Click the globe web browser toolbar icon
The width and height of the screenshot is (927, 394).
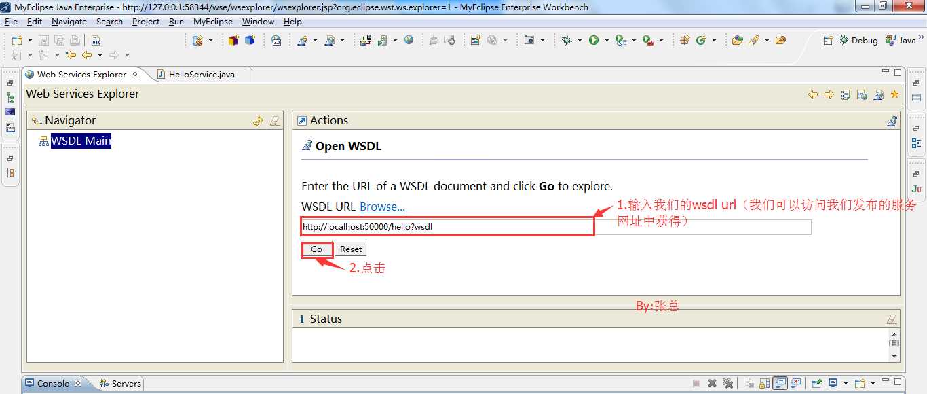tap(409, 41)
